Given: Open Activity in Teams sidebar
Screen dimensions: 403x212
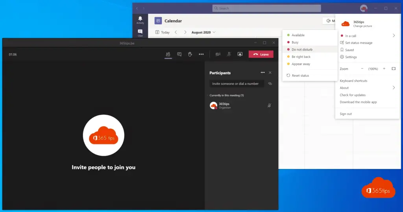Looking at the screenshot, I should point(140,20).
